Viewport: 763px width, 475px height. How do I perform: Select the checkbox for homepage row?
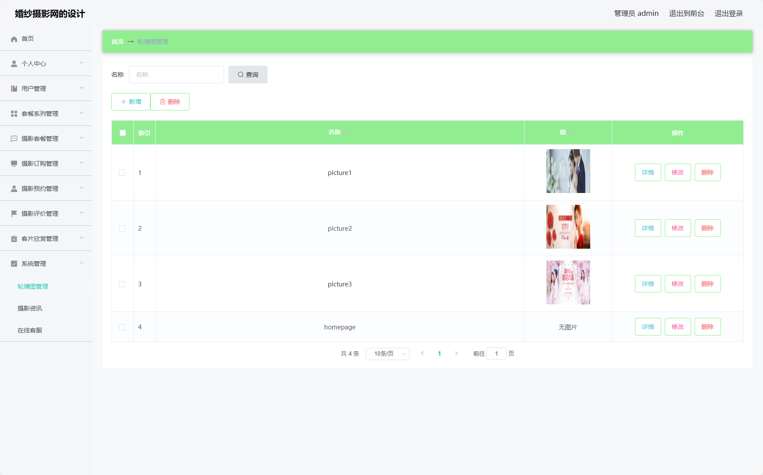click(122, 327)
